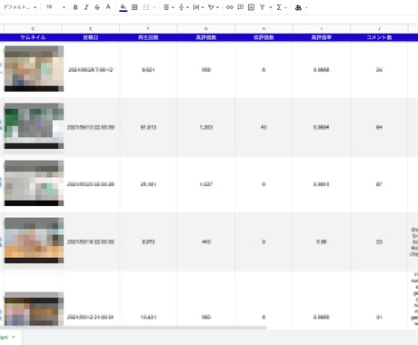Open the sheet tab dropdown arrow
This screenshot has width=418, height=345.
click(x=14, y=337)
